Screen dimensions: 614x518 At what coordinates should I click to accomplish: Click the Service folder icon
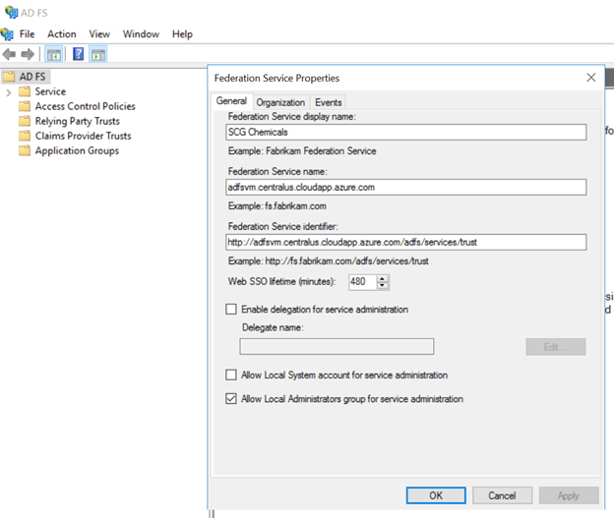tap(25, 91)
